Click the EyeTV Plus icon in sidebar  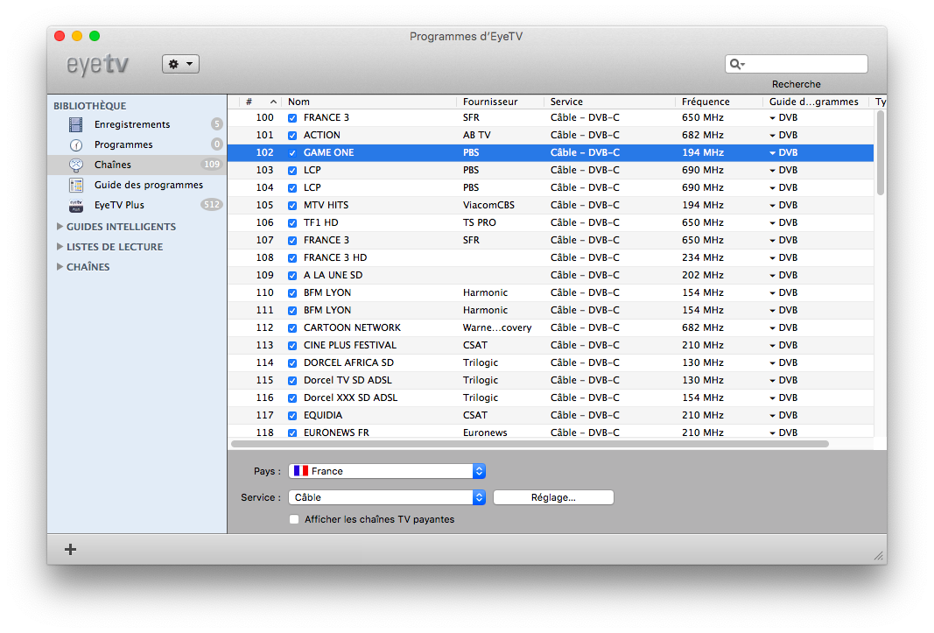76,205
